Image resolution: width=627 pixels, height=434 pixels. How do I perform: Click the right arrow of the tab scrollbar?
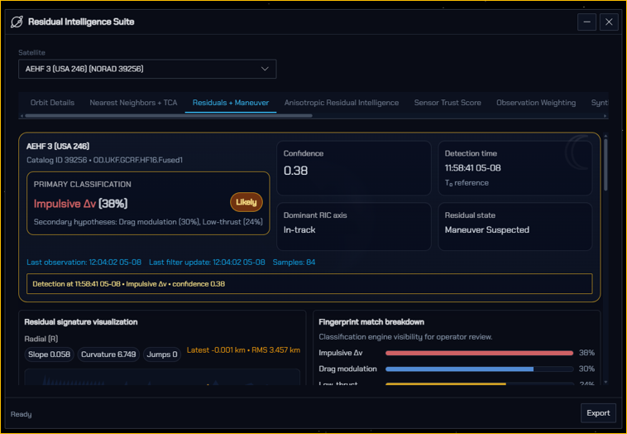pyautogui.click(x=605, y=116)
